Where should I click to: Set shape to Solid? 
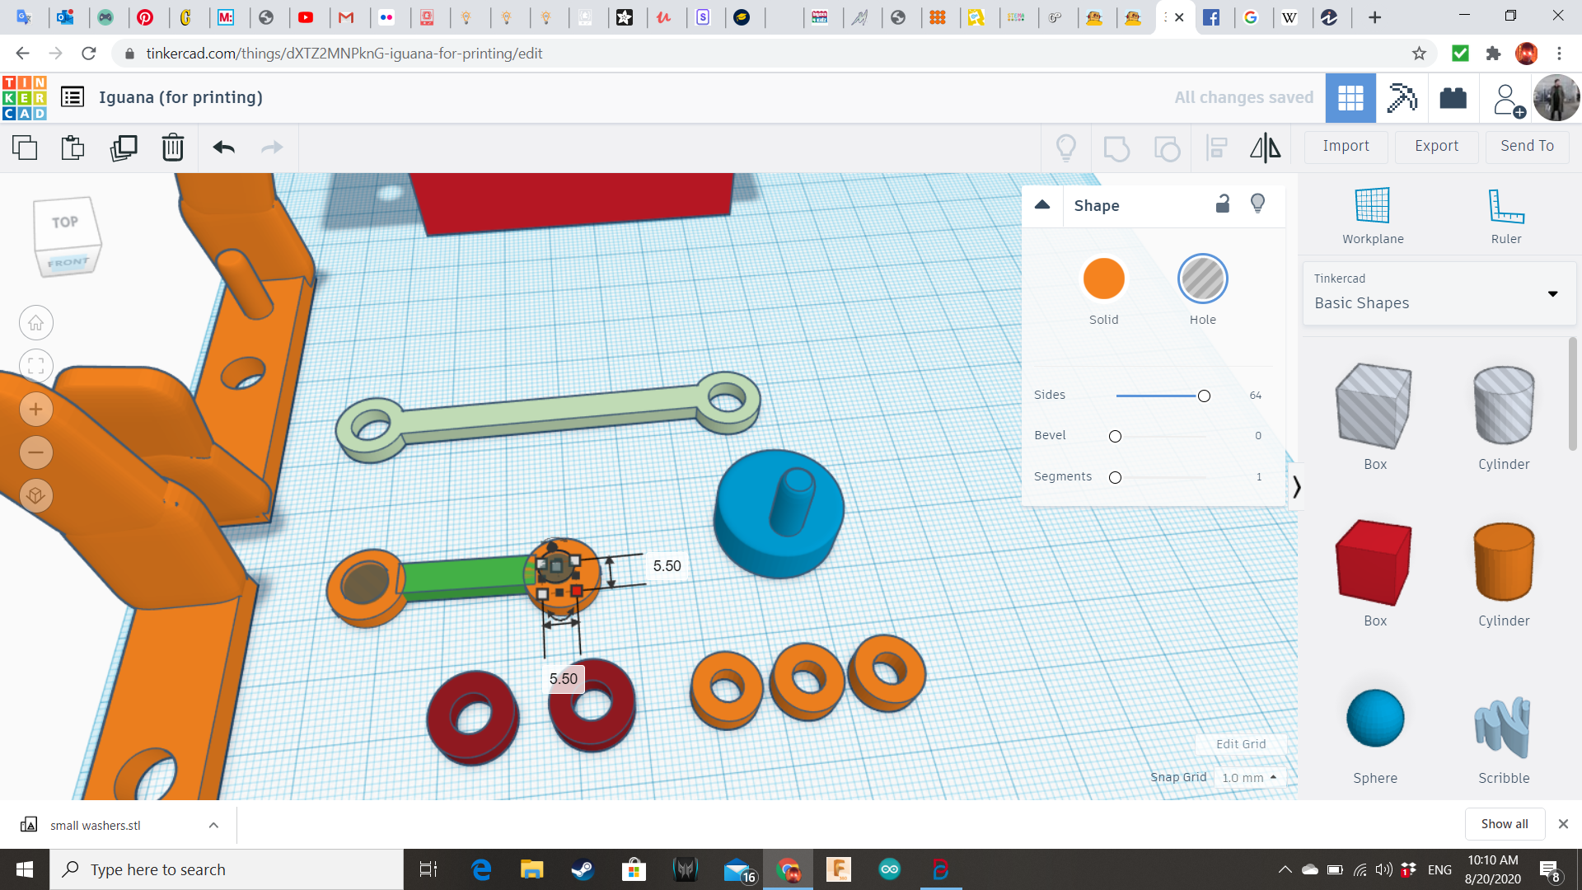click(x=1103, y=279)
